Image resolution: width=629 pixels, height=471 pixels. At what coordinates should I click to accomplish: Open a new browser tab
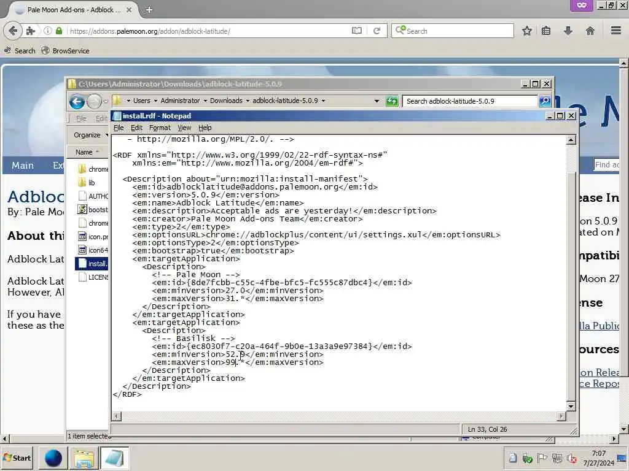(149, 10)
